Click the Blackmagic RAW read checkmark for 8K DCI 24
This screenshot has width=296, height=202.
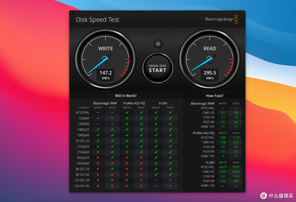(x=112, y=169)
